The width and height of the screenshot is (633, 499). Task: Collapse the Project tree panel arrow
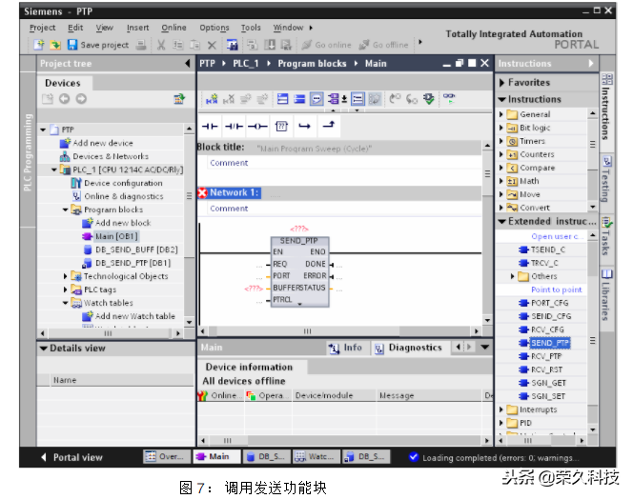pos(188,64)
